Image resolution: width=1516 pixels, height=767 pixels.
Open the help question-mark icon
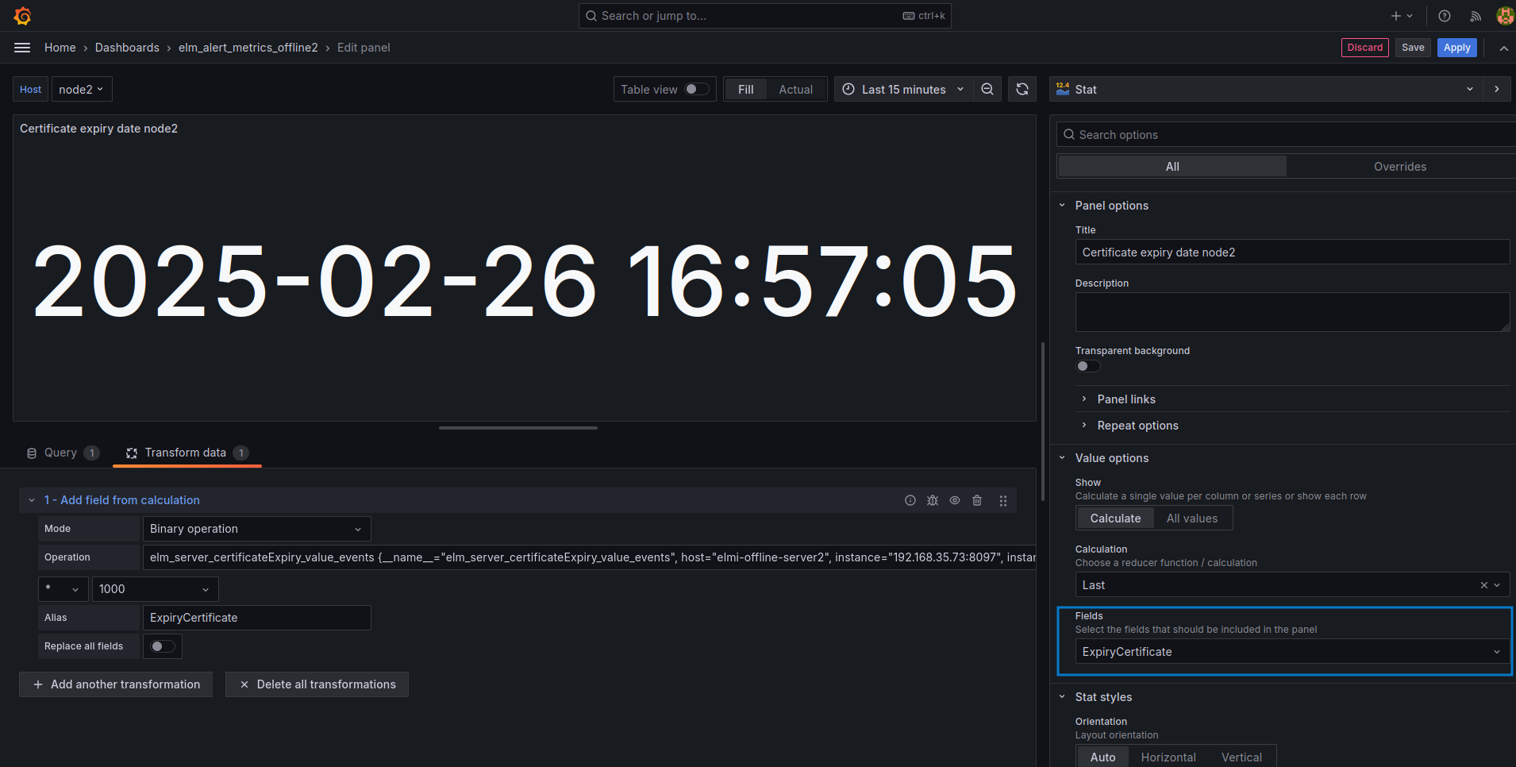1445,16
